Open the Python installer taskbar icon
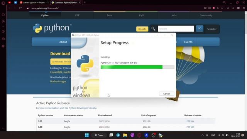Viewport: 247px width, 139px height. (161, 135)
